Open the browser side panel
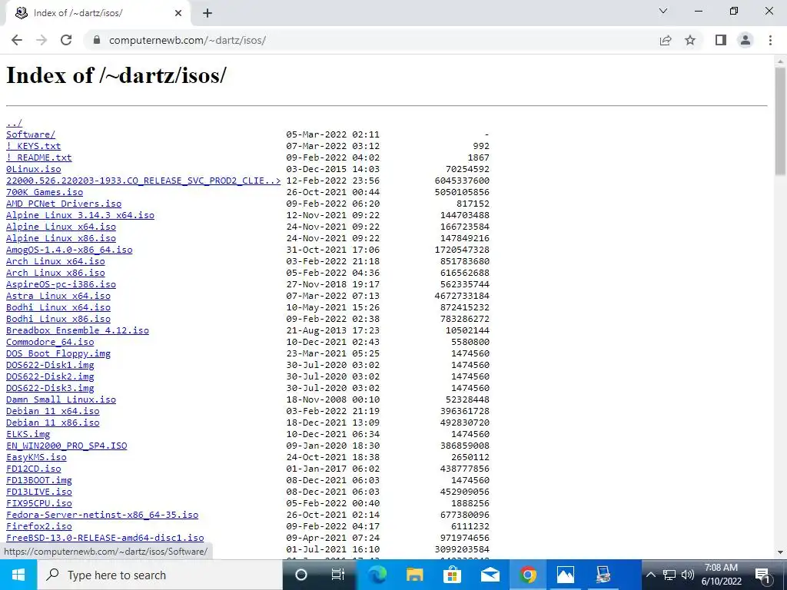The image size is (787, 590). [x=721, y=40]
